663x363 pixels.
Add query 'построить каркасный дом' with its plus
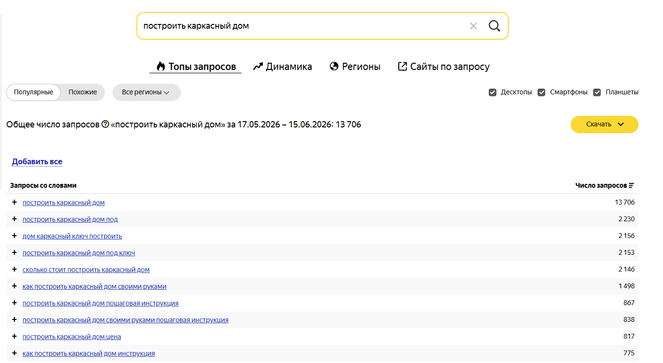(14, 202)
